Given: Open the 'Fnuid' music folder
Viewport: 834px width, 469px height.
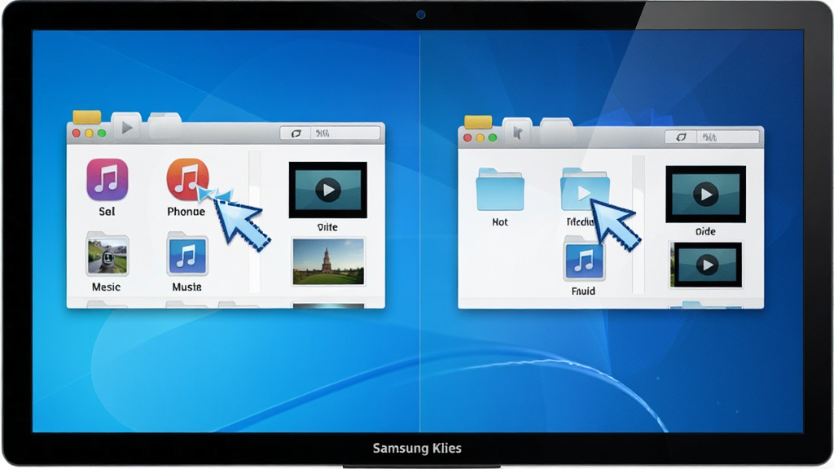Looking at the screenshot, I should click(583, 259).
